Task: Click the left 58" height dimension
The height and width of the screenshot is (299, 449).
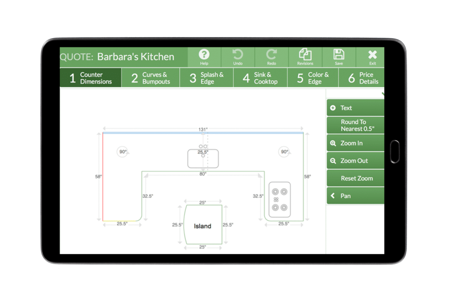Action: click(98, 176)
